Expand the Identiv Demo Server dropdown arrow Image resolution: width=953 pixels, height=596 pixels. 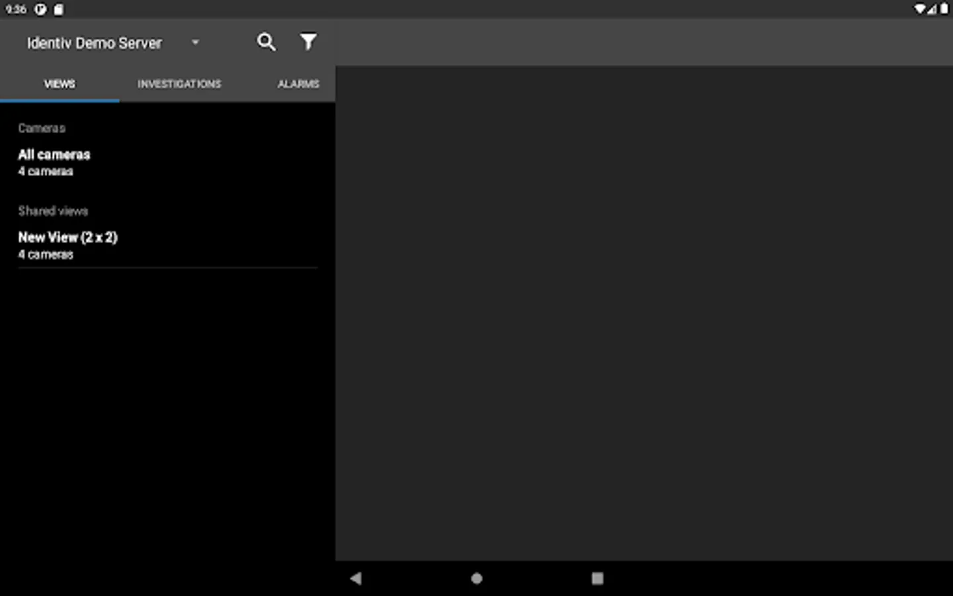(x=195, y=42)
